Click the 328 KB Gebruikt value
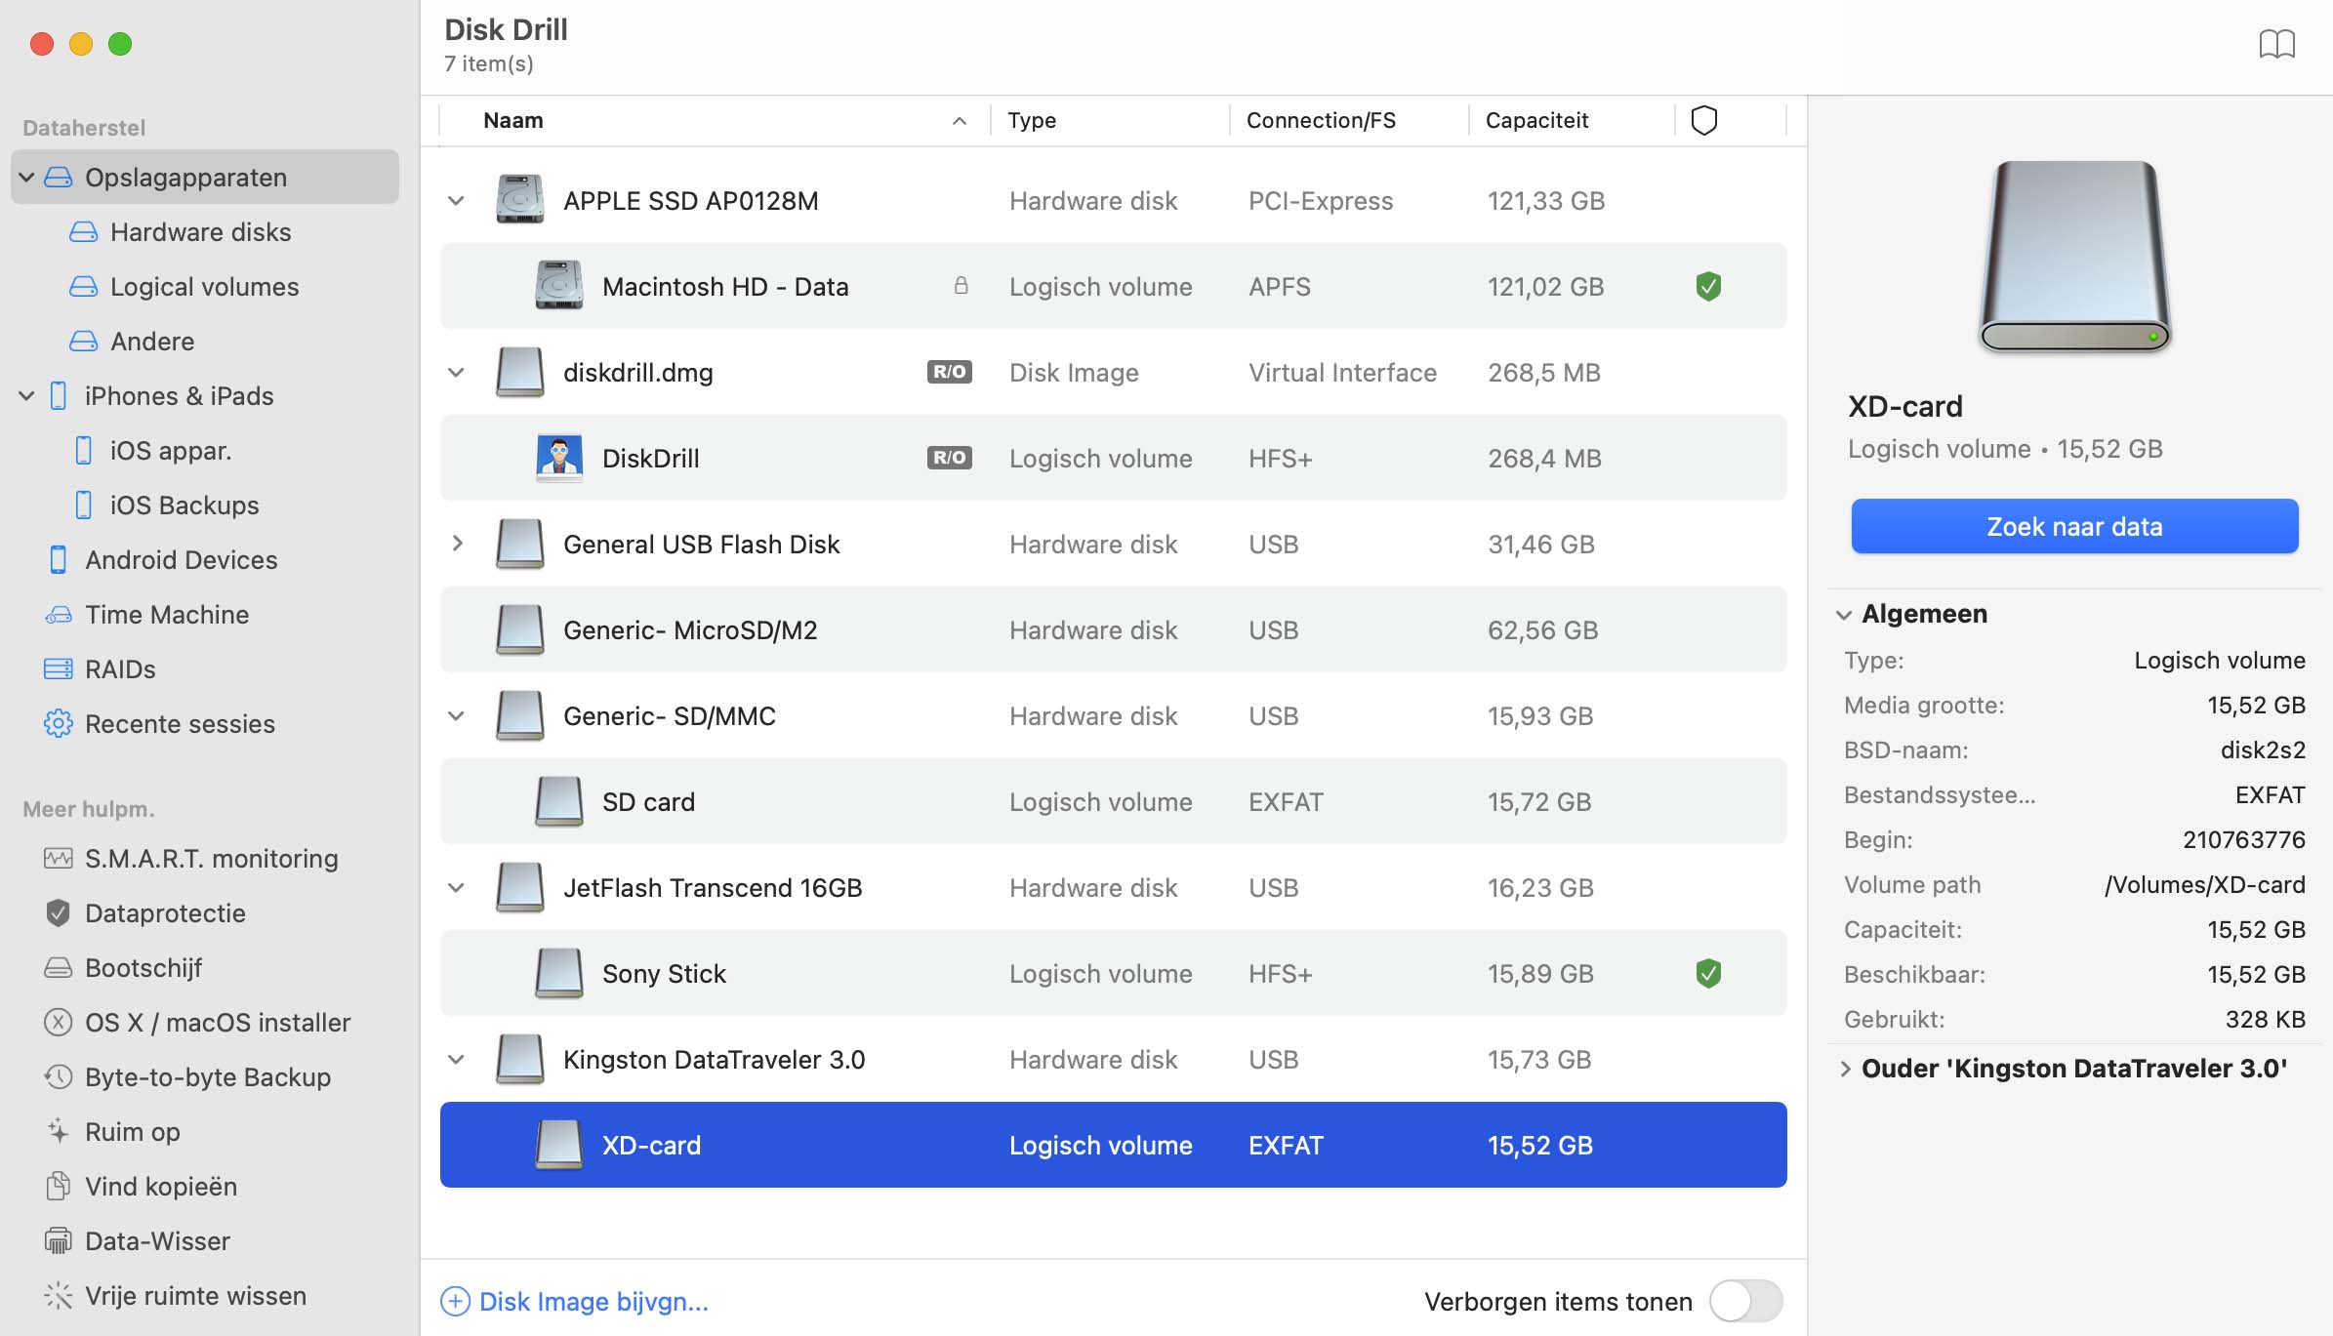Viewport: 2333px width, 1336px height. pos(2265,1019)
